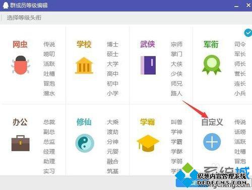Click 大学 level in 学校 list
The height and width of the screenshot is (190, 252).
(112, 64)
